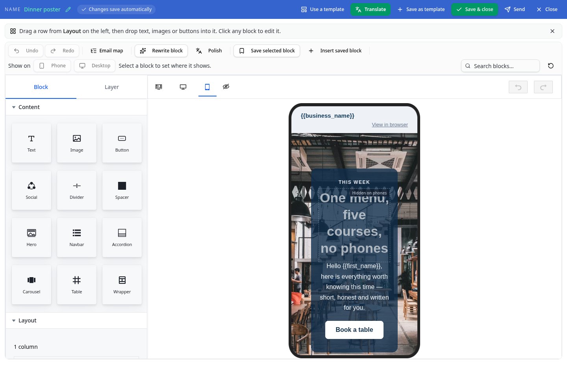Edit the Dinner poster name pencil icon
The width and height of the screenshot is (567, 374).
(68, 9)
